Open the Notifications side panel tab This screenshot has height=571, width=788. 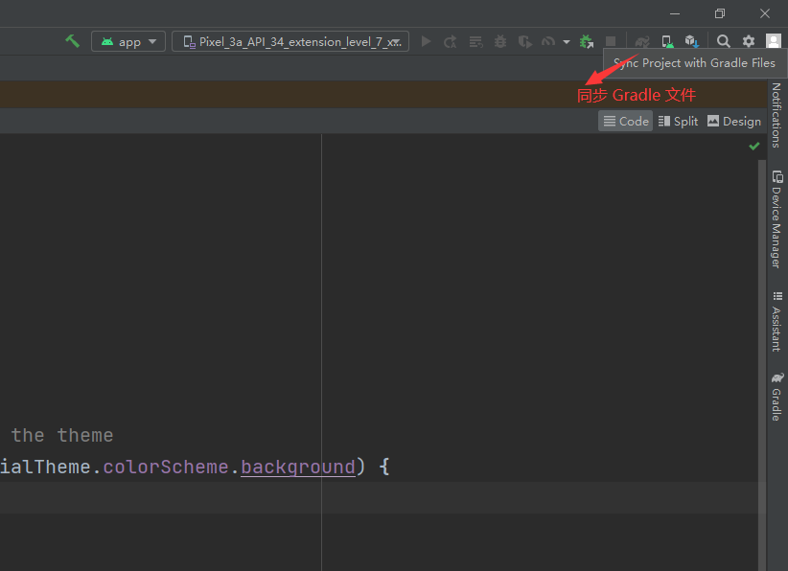pos(776,114)
